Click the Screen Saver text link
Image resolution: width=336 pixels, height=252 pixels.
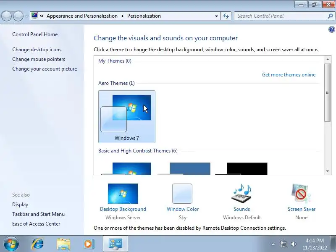coord(301,209)
